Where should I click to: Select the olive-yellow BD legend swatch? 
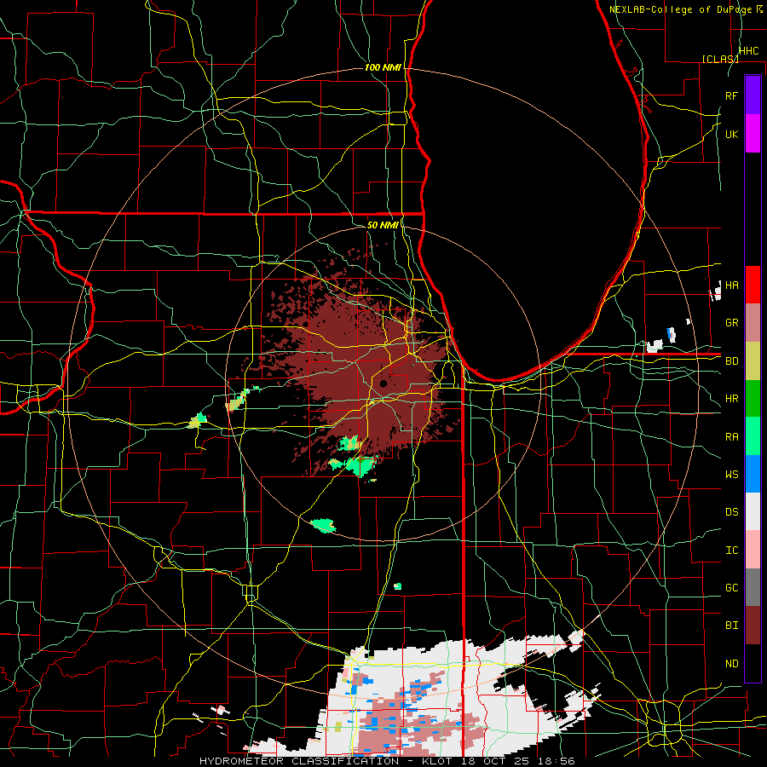(753, 361)
